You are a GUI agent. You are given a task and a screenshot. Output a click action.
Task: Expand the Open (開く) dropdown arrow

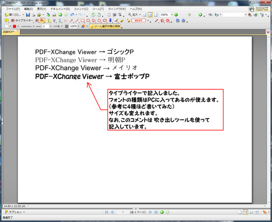click(x=23, y=15)
